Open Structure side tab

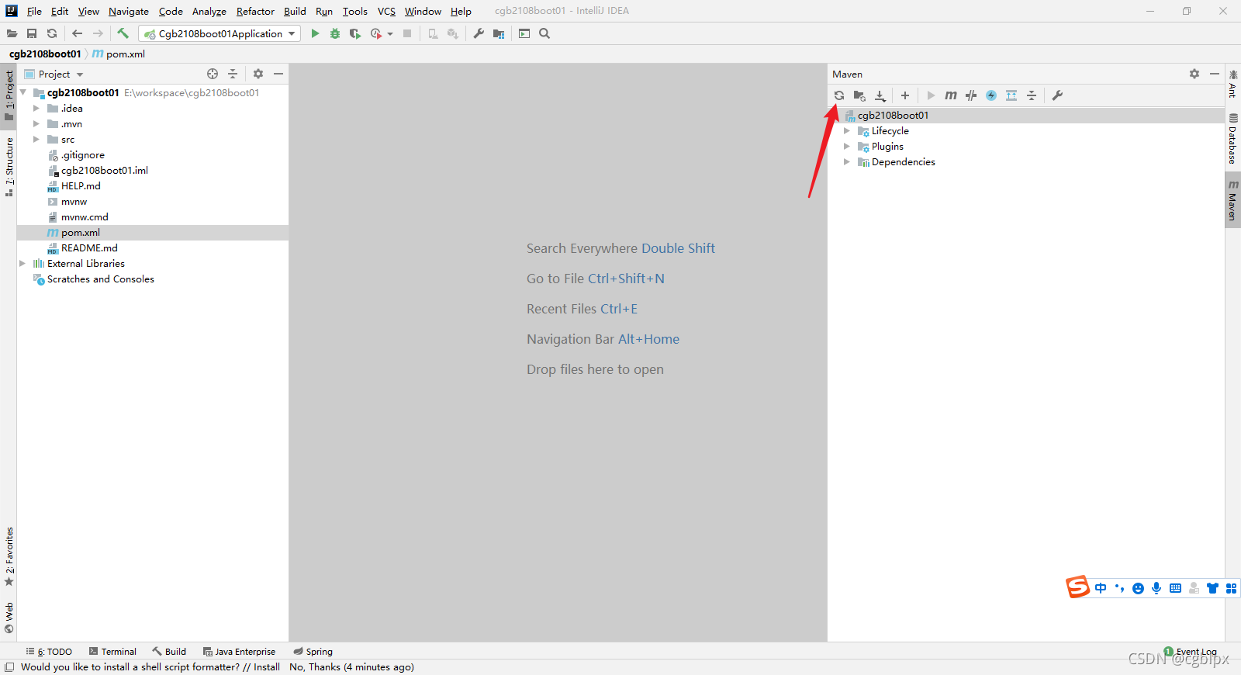9,167
